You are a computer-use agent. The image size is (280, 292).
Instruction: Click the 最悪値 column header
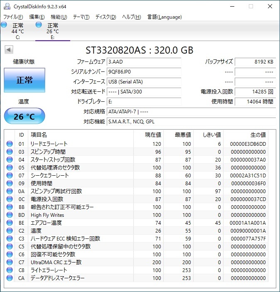pyautogui.click(x=179, y=135)
